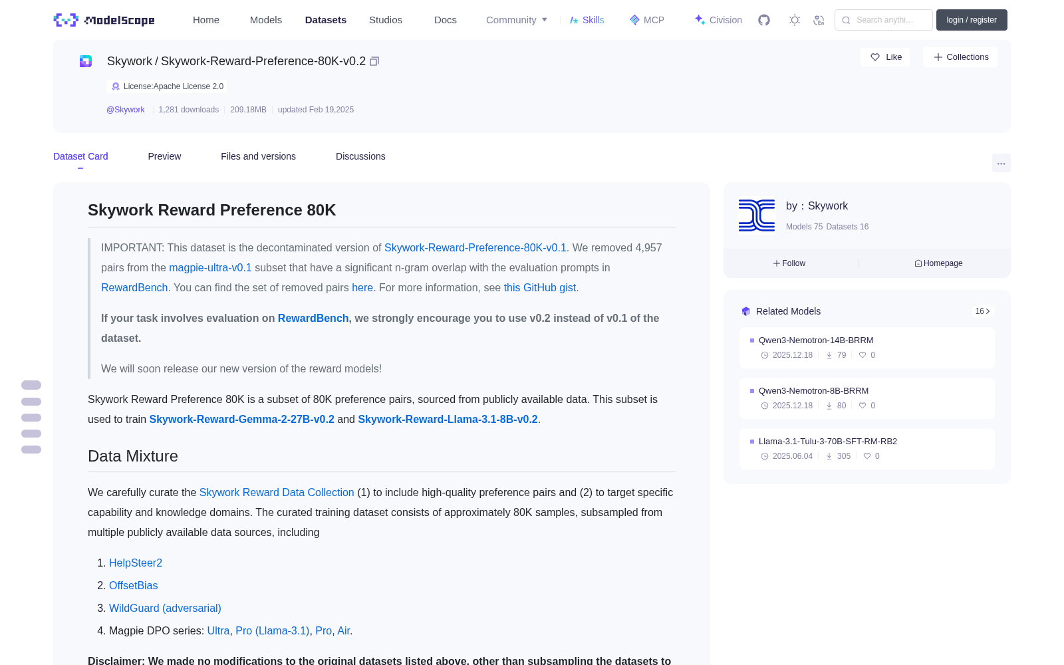Open the bold RewardBench link
This screenshot has width=1064, height=665.
pyautogui.click(x=313, y=318)
